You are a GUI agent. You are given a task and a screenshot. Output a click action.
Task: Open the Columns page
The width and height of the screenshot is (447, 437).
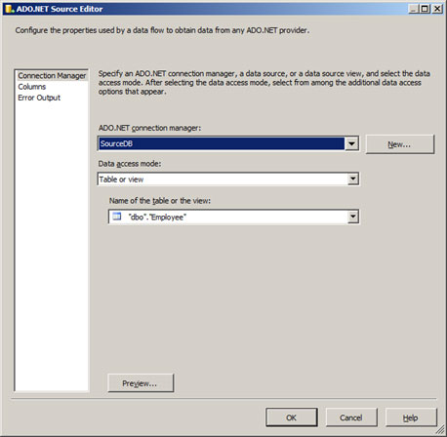coord(32,87)
